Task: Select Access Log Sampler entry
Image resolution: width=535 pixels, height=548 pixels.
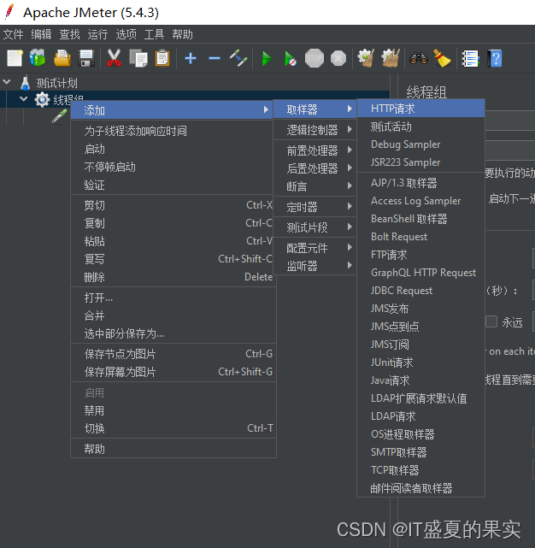Action: point(420,201)
